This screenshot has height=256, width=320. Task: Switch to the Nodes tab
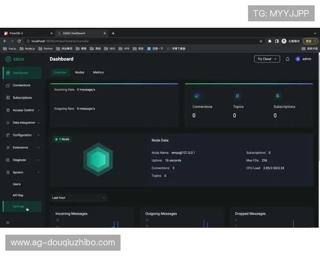coord(79,73)
